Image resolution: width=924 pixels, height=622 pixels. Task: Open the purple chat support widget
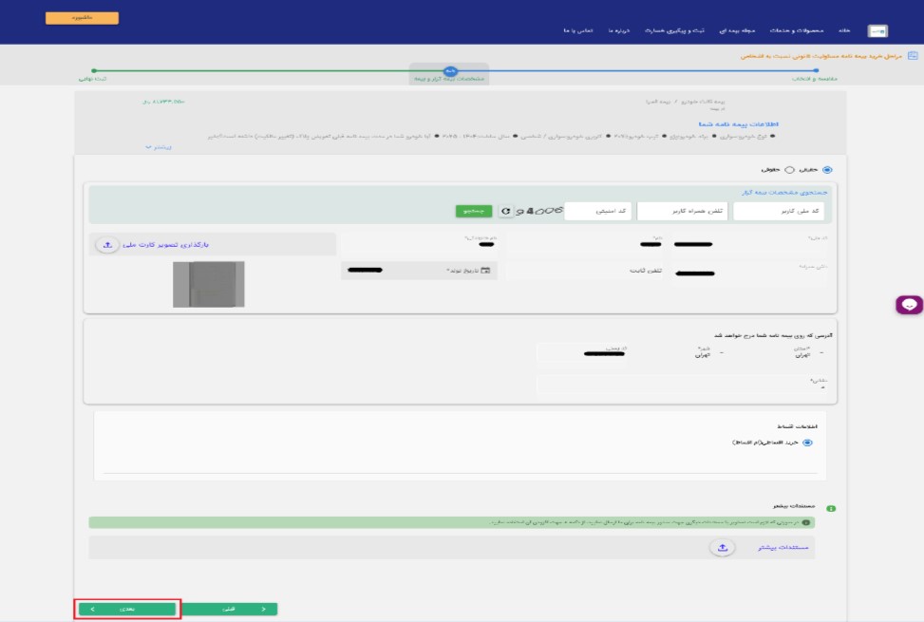pos(909,305)
